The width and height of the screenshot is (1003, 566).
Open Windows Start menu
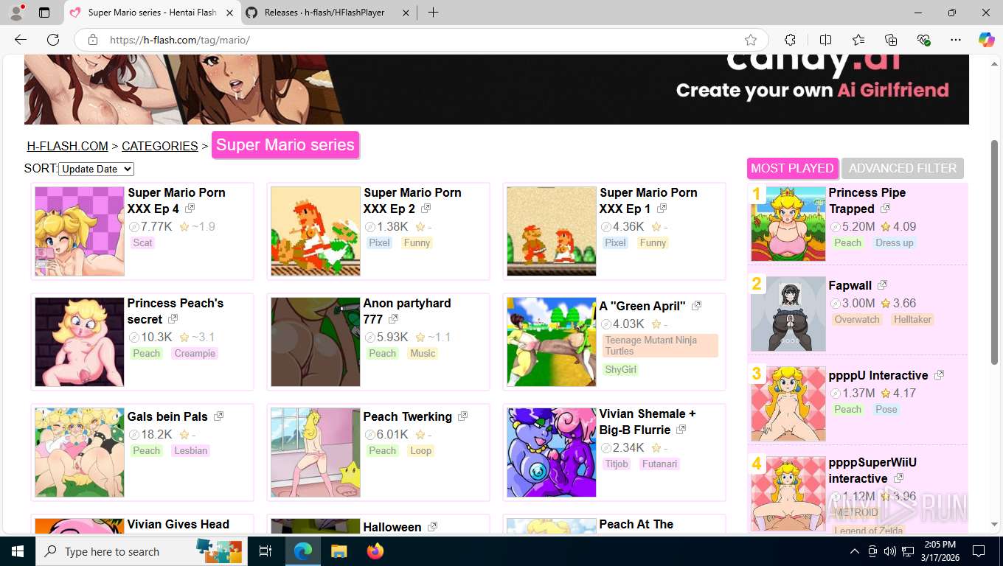[x=17, y=551]
